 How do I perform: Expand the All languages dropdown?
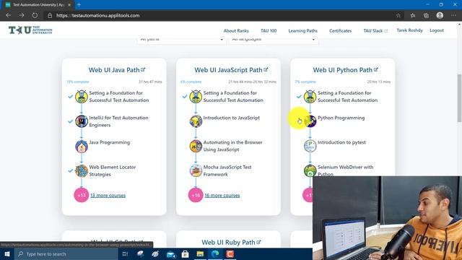point(274,40)
